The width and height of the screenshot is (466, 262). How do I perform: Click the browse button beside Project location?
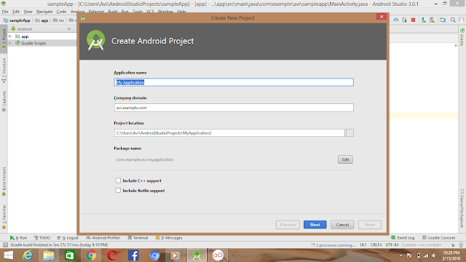click(x=349, y=132)
